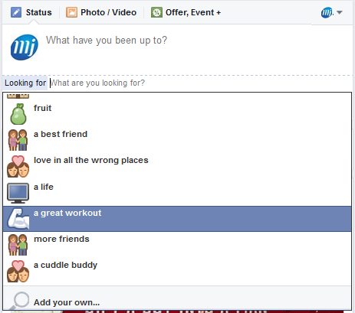Click the flexed bicep workout icon
Image resolution: width=355 pixels, height=313 pixels.
18,219
